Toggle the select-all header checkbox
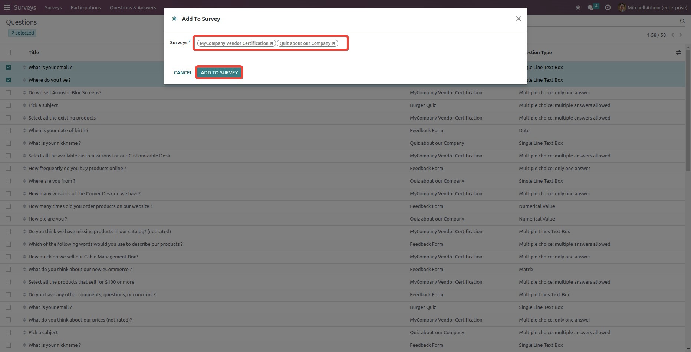The image size is (691, 352). [9, 53]
